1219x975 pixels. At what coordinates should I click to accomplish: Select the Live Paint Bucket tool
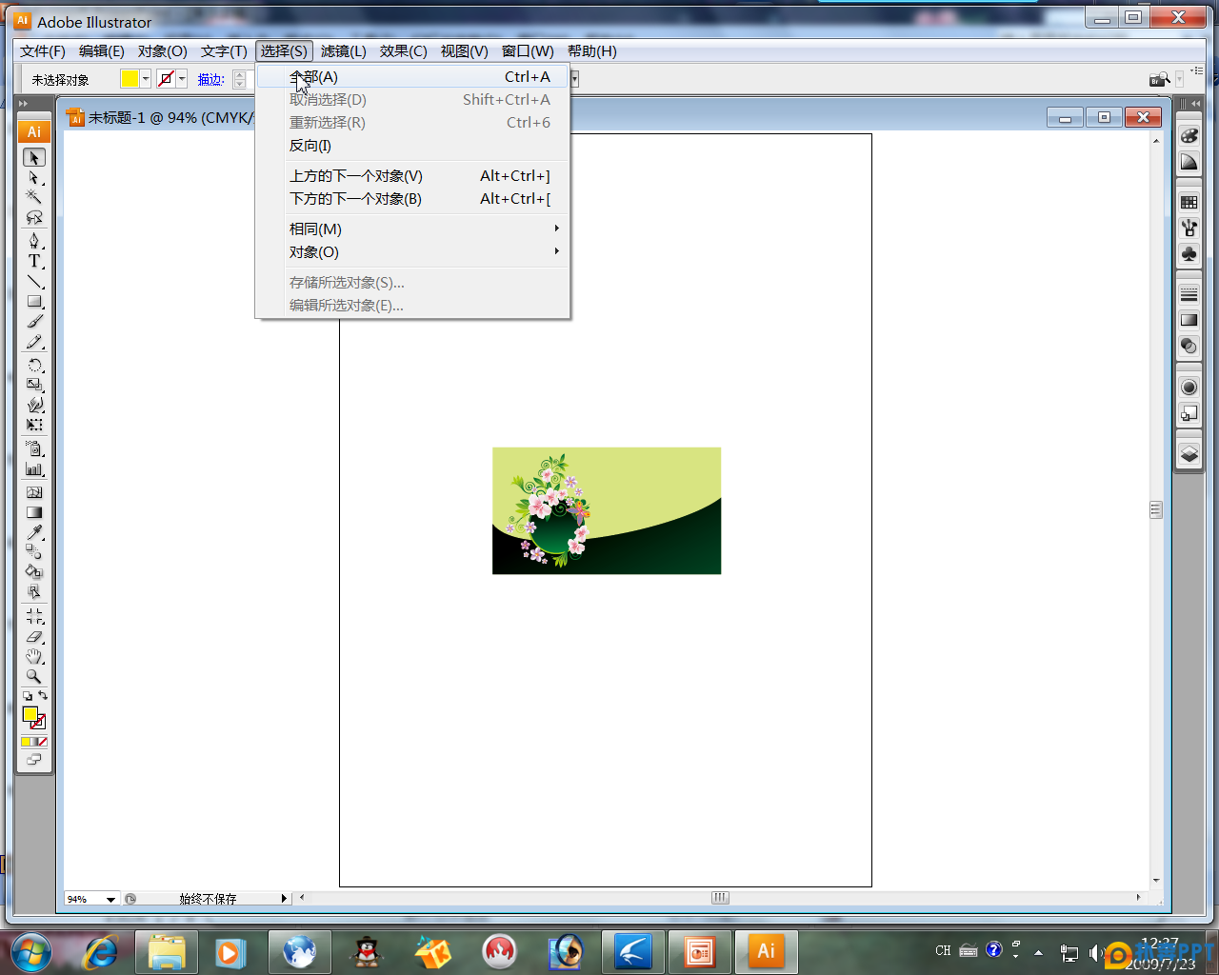(x=34, y=571)
